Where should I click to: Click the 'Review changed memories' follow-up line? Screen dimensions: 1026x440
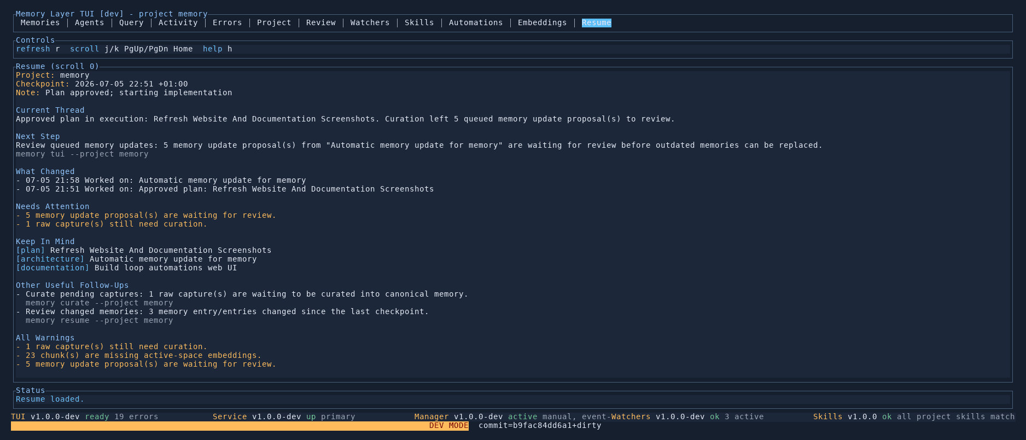[x=222, y=311]
